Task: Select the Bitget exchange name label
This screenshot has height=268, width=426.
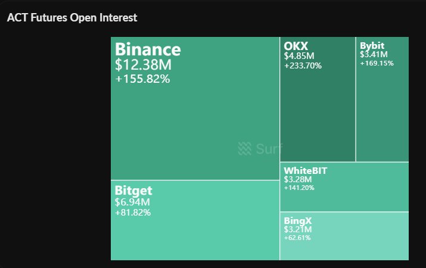Action: 133,191
